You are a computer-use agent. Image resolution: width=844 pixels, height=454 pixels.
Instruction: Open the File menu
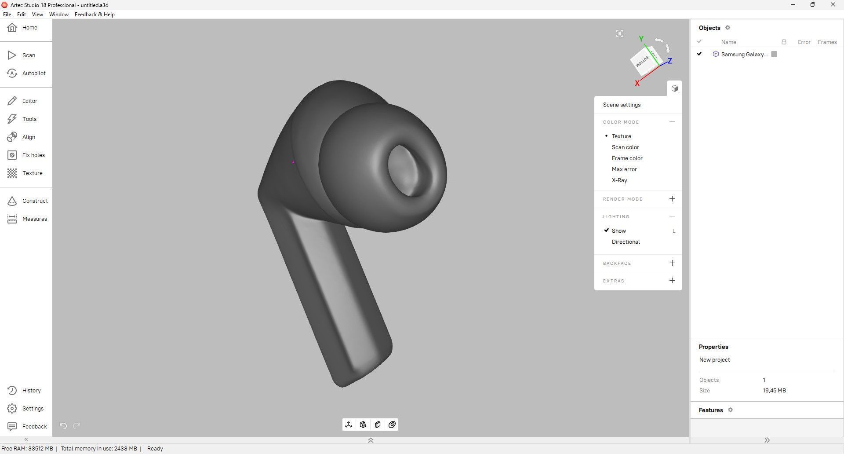7,15
